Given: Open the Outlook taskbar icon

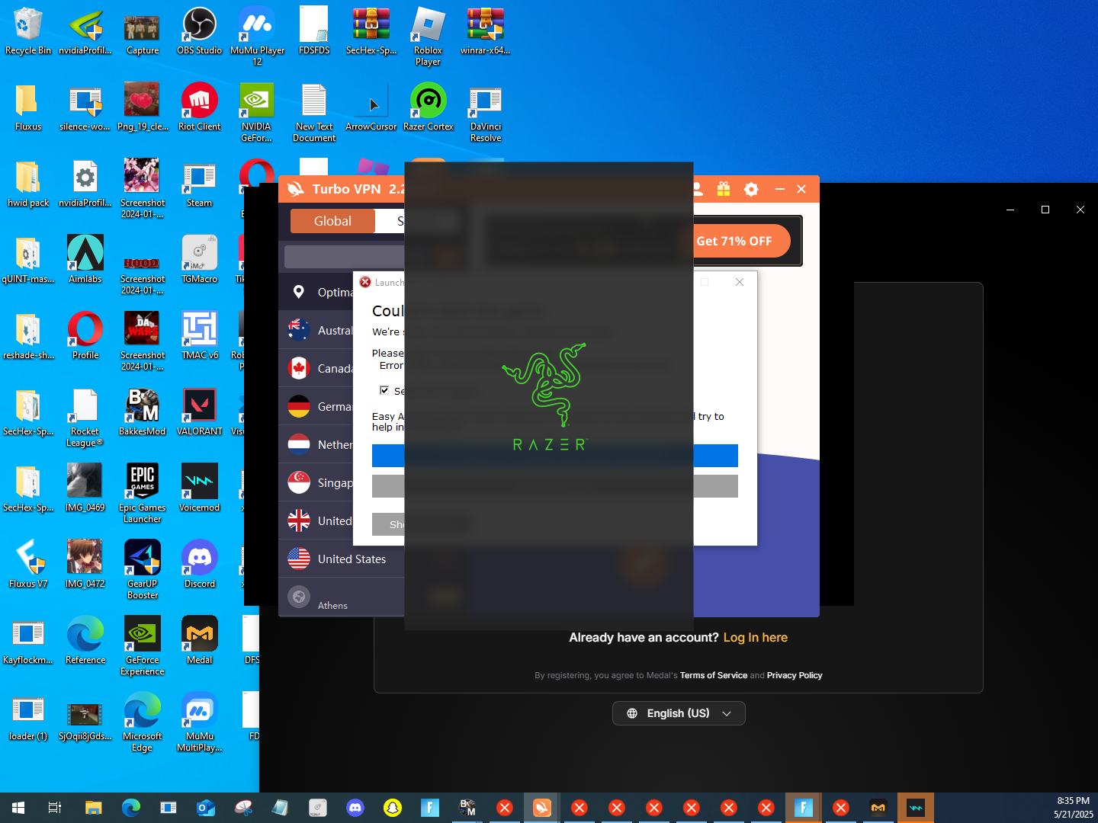Looking at the screenshot, I should 206,808.
